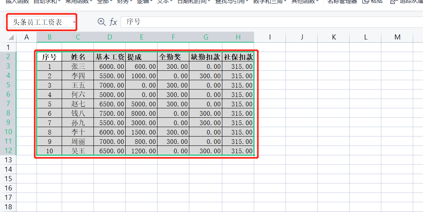
Task: Click the 提成 header cell
Action: tap(141, 57)
